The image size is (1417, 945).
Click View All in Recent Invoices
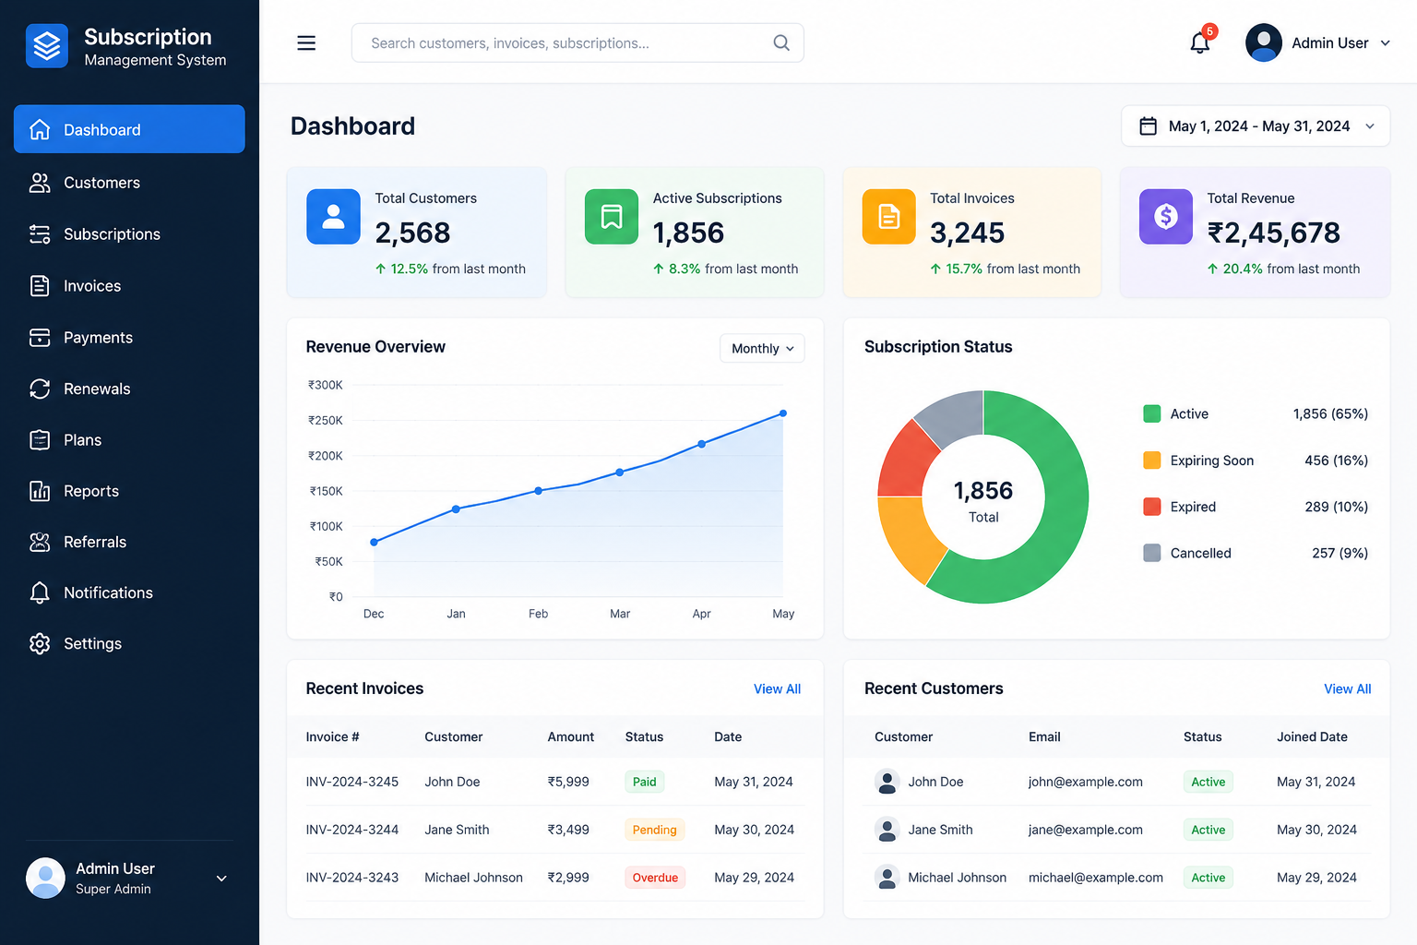(x=777, y=689)
